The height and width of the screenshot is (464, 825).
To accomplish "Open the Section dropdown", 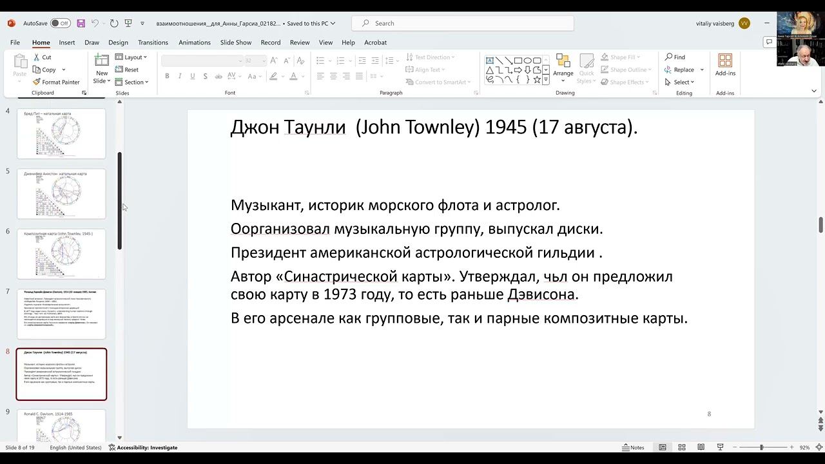I will tap(131, 82).
